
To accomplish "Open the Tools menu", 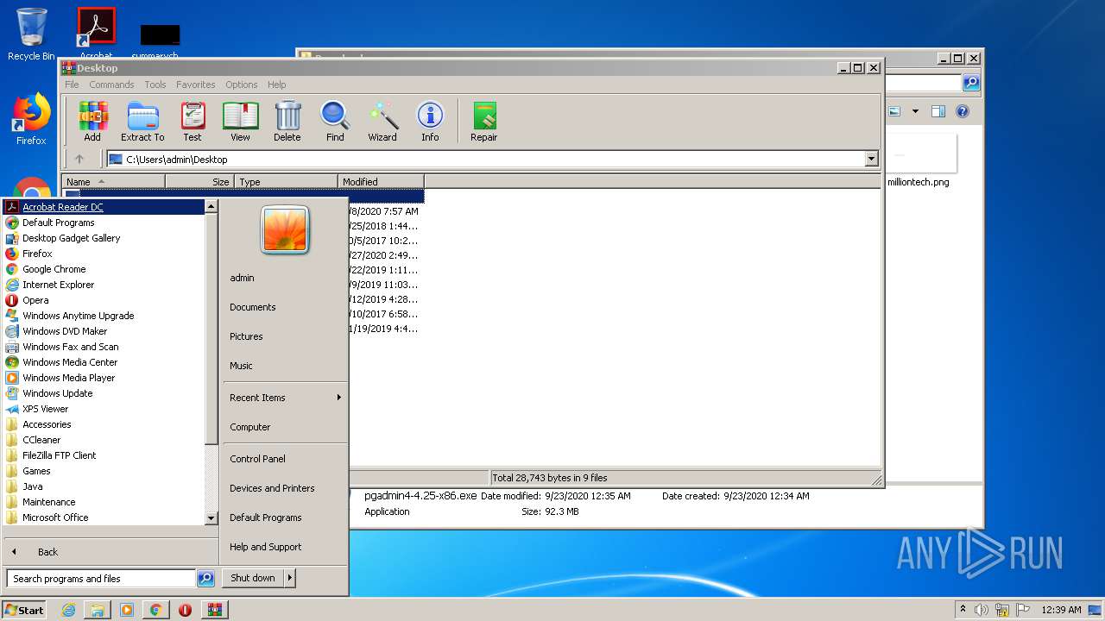I will [x=155, y=85].
